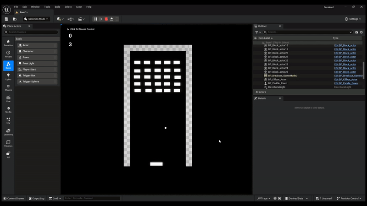The height and width of the screenshot is (206, 367).
Task: Close the Place Actors panel
Action: (29, 26)
